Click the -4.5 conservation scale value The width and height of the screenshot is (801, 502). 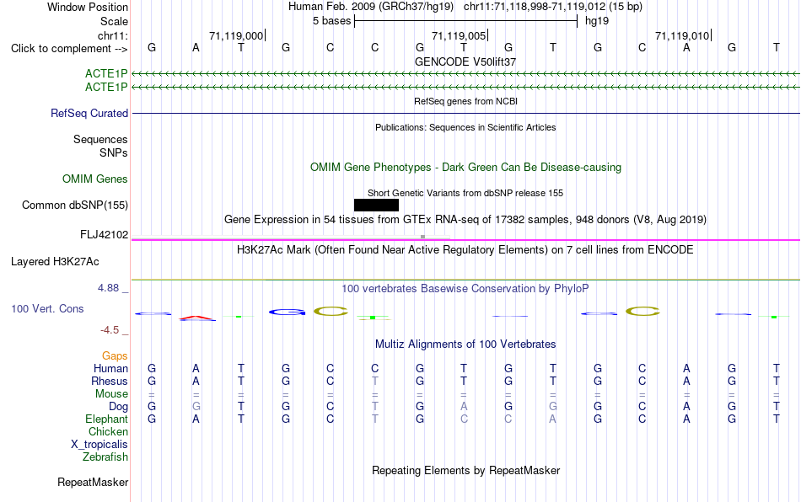tap(110, 330)
